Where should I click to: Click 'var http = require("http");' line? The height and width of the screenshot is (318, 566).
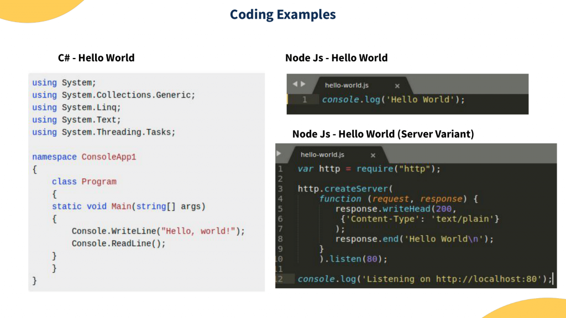tap(369, 169)
